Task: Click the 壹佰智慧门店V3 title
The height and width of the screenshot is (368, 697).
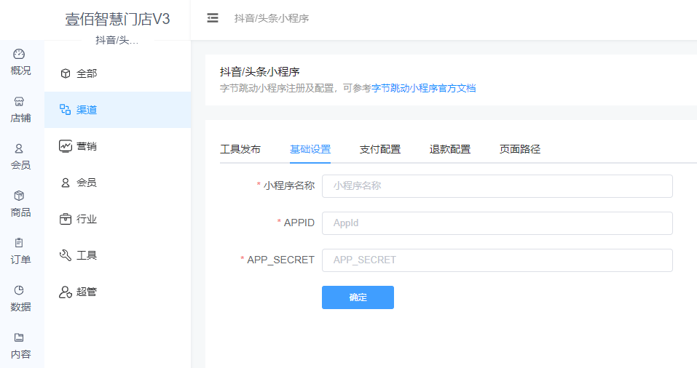Action: [117, 19]
